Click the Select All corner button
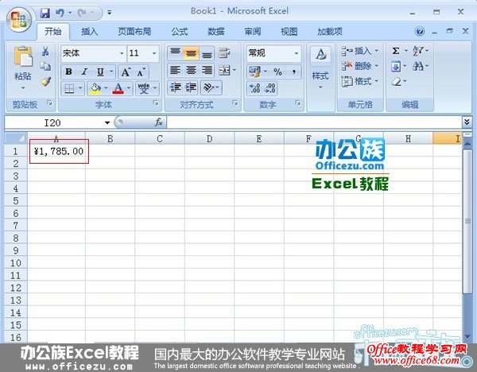 coord(16,138)
